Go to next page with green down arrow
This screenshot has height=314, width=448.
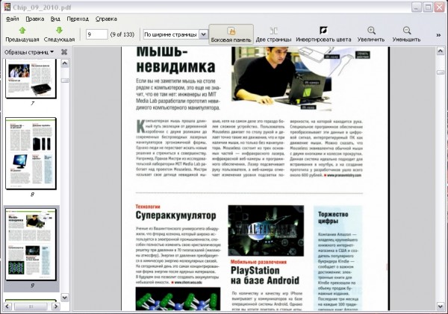click(59, 34)
